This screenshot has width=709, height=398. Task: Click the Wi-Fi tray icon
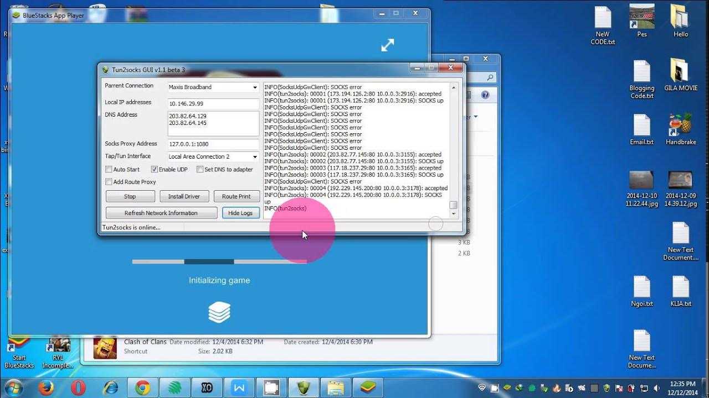pyautogui.click(x=481, y=388)
